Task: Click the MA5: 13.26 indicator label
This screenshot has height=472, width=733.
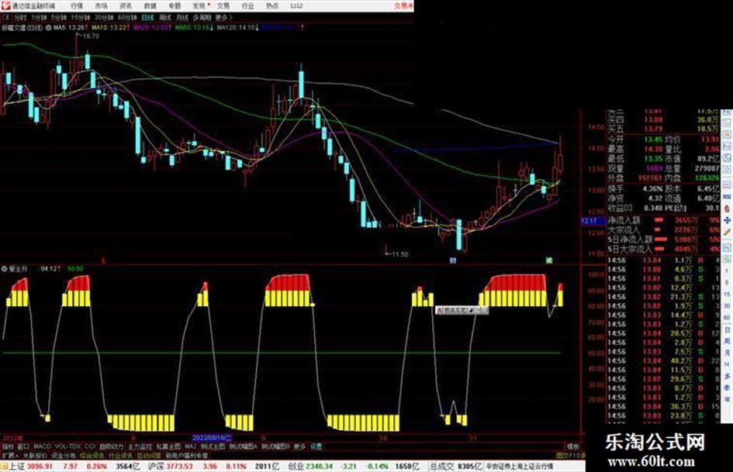Action: (x=70, y=28)
